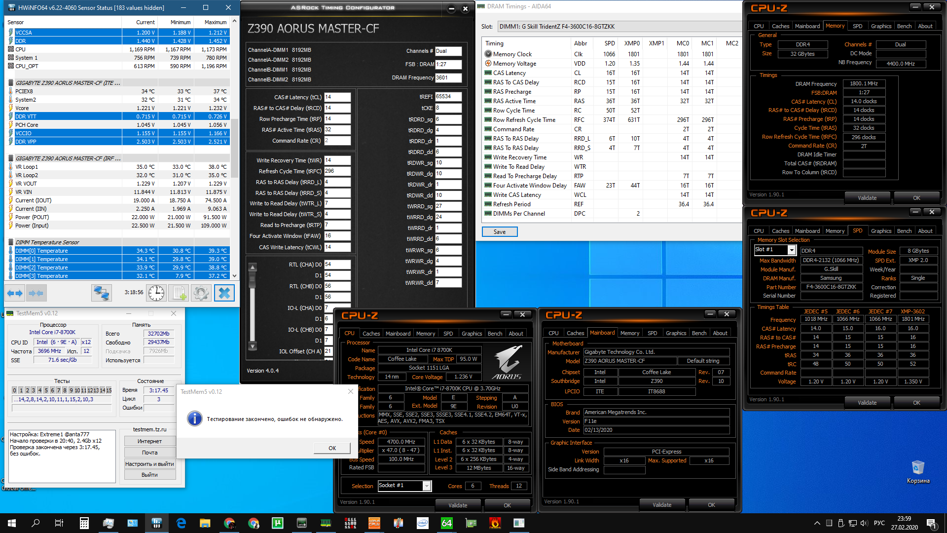Switch to the Mainboard tab in the Memory CPU-Z window
This screenshot has height=533, width=947.
(807, 26)
